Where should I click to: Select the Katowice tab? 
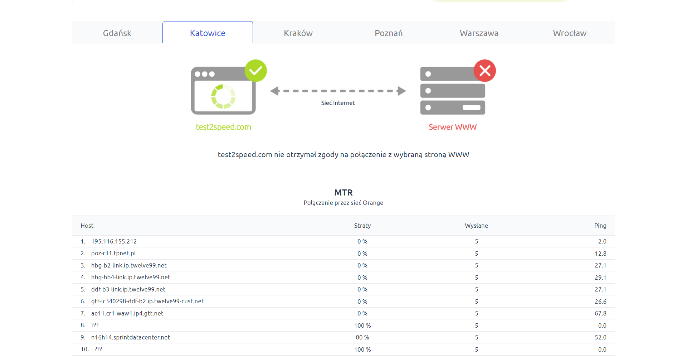tap(208, 33)
